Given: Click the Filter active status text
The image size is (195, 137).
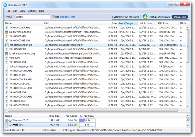Looking at the screenshot, I should click(50, 130).
